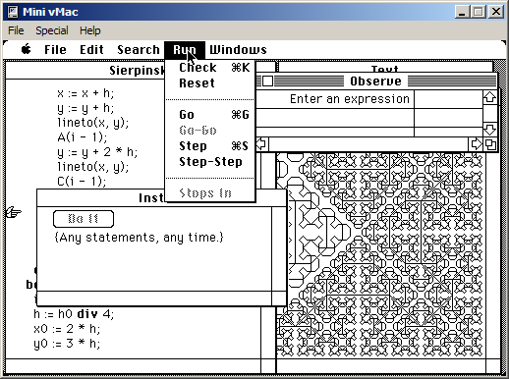Click the Observe right scroll arrow
Screen dimensions: 509x379
point(476,144)
